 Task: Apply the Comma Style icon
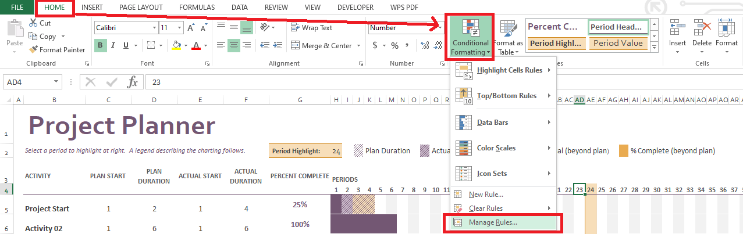[406, 45]
